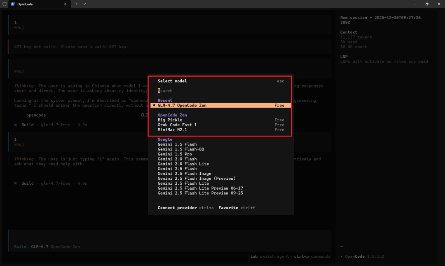Click 5% used text

(x=349, y=42)
